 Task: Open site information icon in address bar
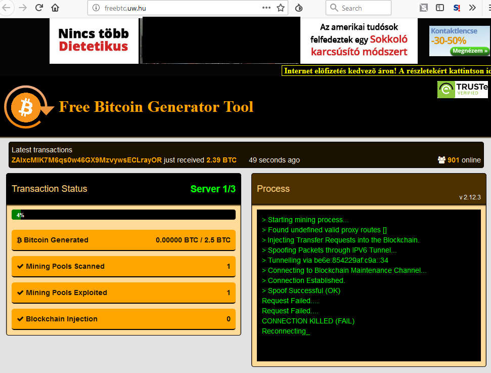click(97, 8)
